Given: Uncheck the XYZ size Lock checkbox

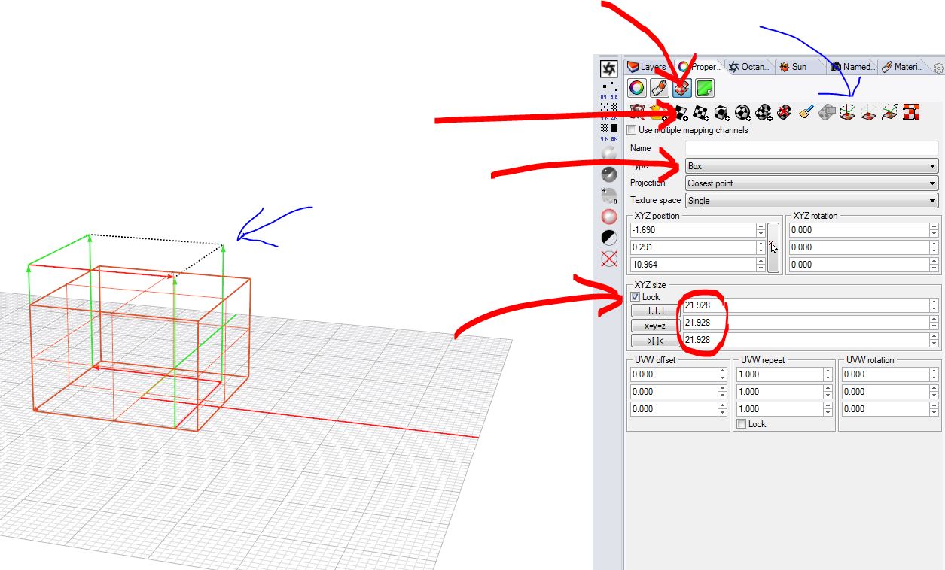Looking at the screenshot, I should [635, 297].
